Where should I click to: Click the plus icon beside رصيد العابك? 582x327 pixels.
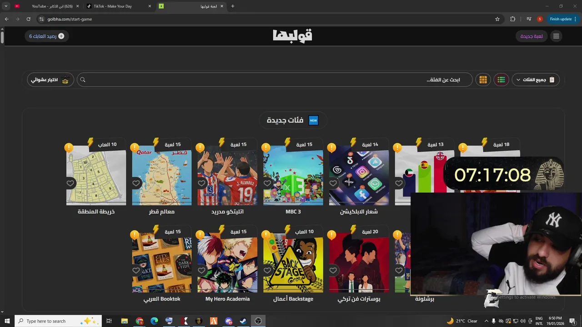(61, 36)
